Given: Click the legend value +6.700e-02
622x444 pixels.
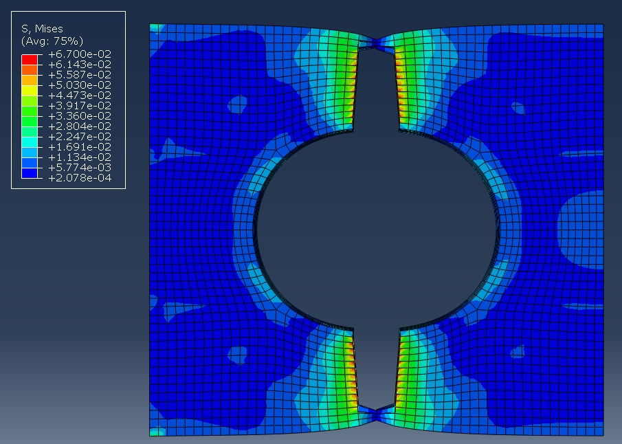Looking at the screenshot, I should (x=80, y=54).
